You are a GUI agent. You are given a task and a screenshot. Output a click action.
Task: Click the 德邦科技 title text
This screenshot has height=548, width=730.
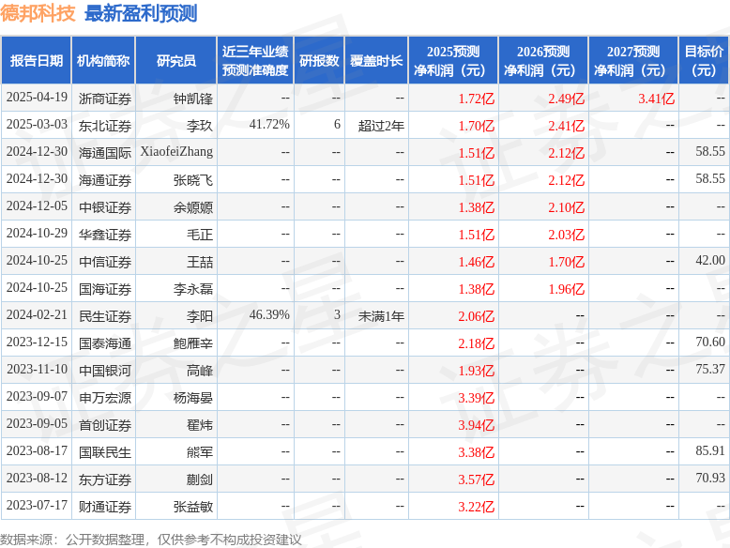(38, 13)
